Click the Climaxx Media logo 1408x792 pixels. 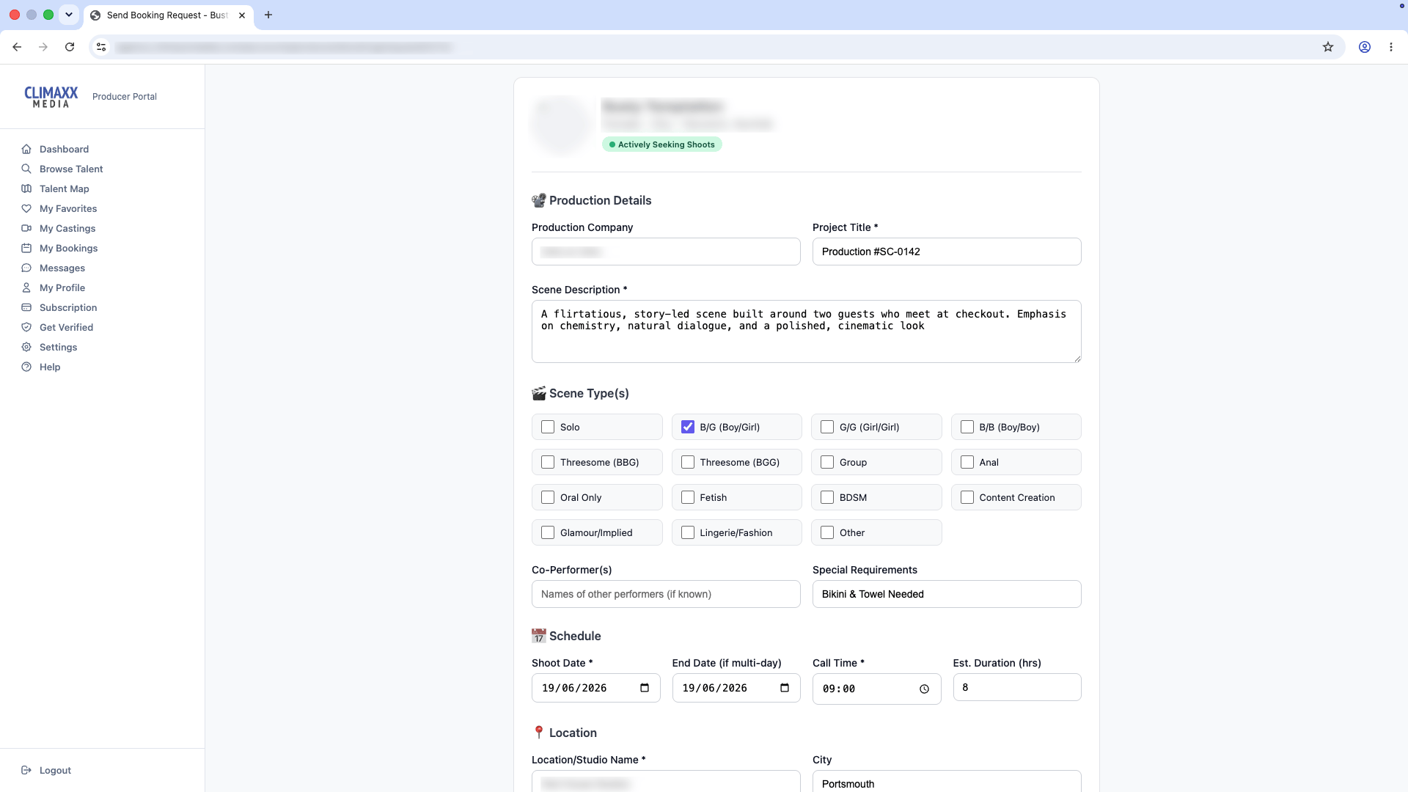tap(51, 97)
